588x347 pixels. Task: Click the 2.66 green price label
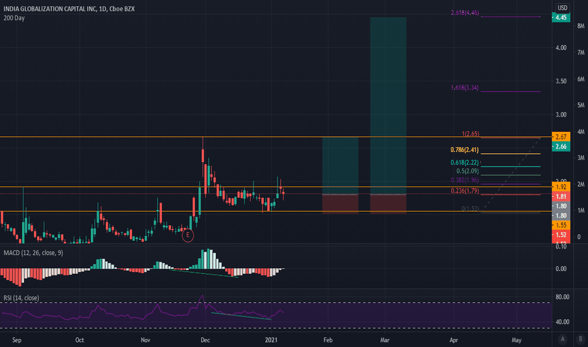561,146
